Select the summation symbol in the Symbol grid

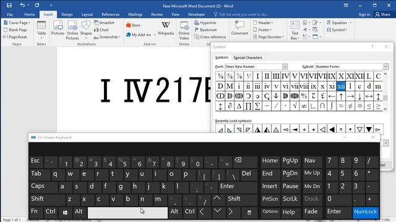(x=257, y=106)
